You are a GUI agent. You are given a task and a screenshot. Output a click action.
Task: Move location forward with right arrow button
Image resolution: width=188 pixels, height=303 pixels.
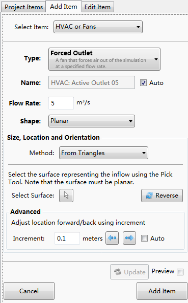[x=129, y=238]
